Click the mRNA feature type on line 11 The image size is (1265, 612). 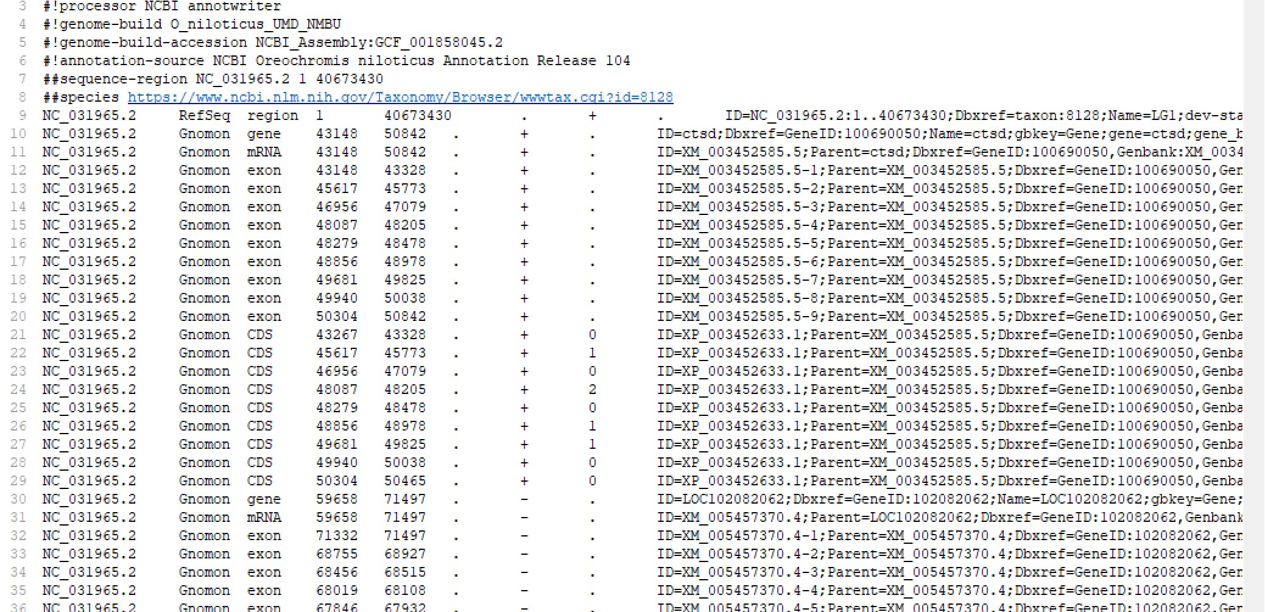(x=264, y=152)
